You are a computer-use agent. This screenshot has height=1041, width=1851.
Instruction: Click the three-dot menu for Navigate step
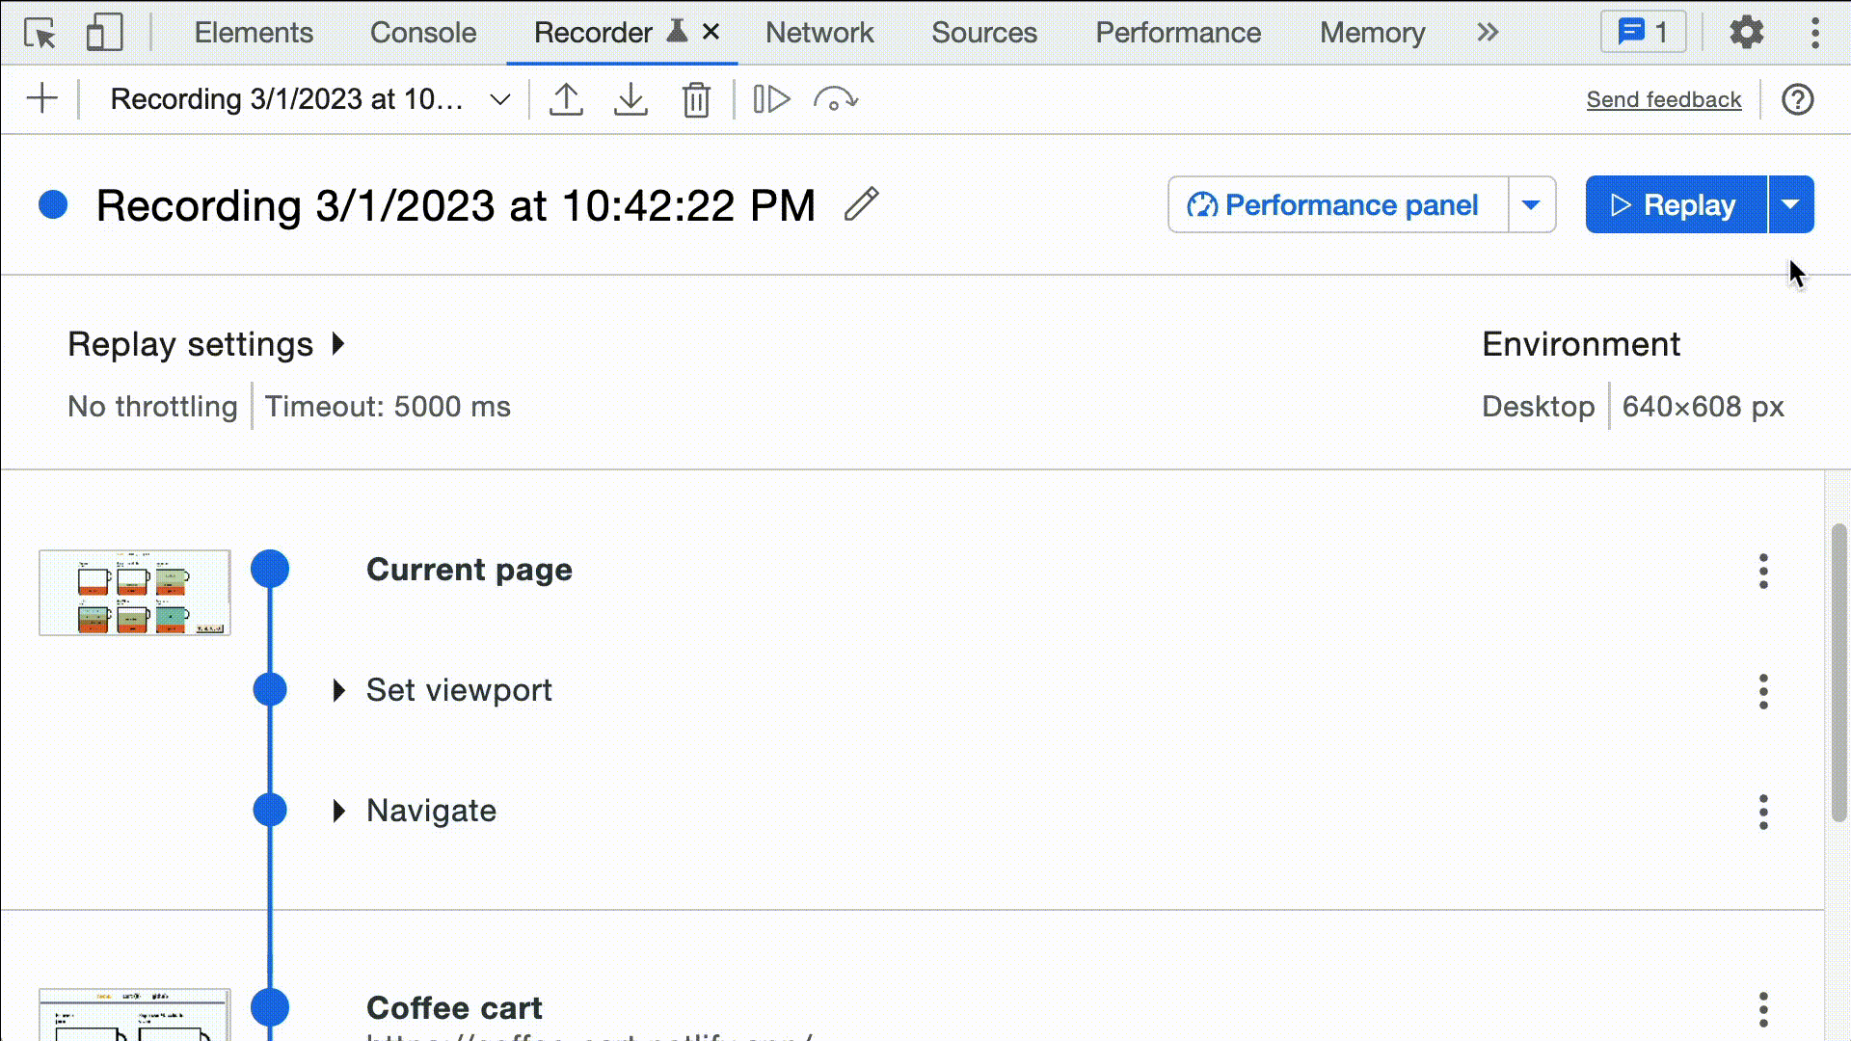click(1763, 810)
